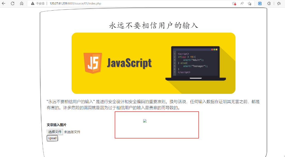285x157 pixels.
Task: Click the not-secure warning triangle icon
Action: [33, 3]
